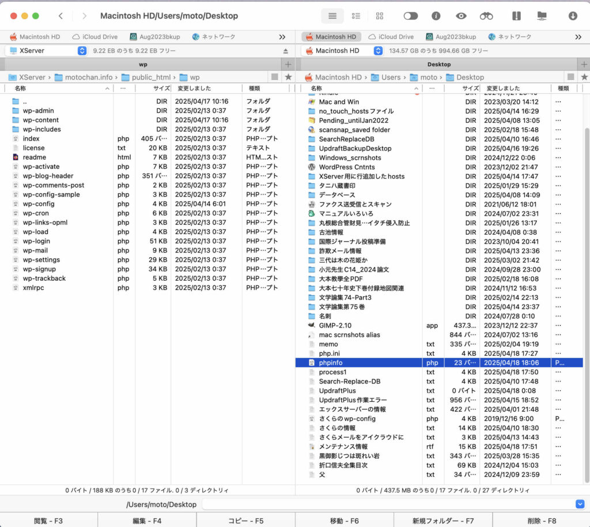
Task: Select GIMP-2.10 app icon
Action: pos(312,326)
